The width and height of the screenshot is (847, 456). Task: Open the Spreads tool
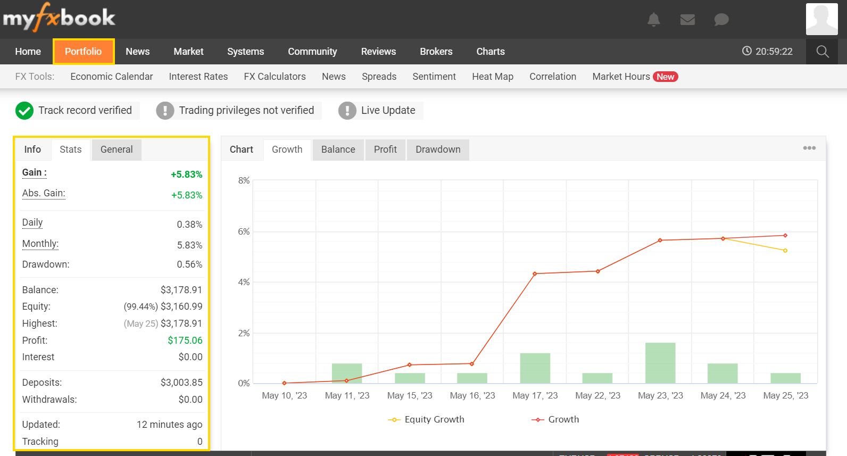pos(379,77)
